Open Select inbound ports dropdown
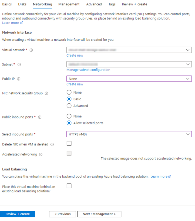The image size is (195, 221). pyautogui.click(x=129, y=134)
